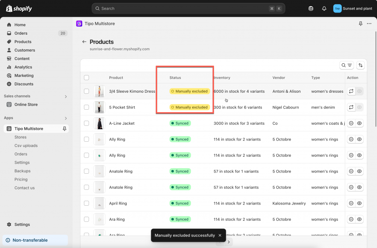
Task: Open Pricing under Tipo Multistore
Action: (21, 180)
